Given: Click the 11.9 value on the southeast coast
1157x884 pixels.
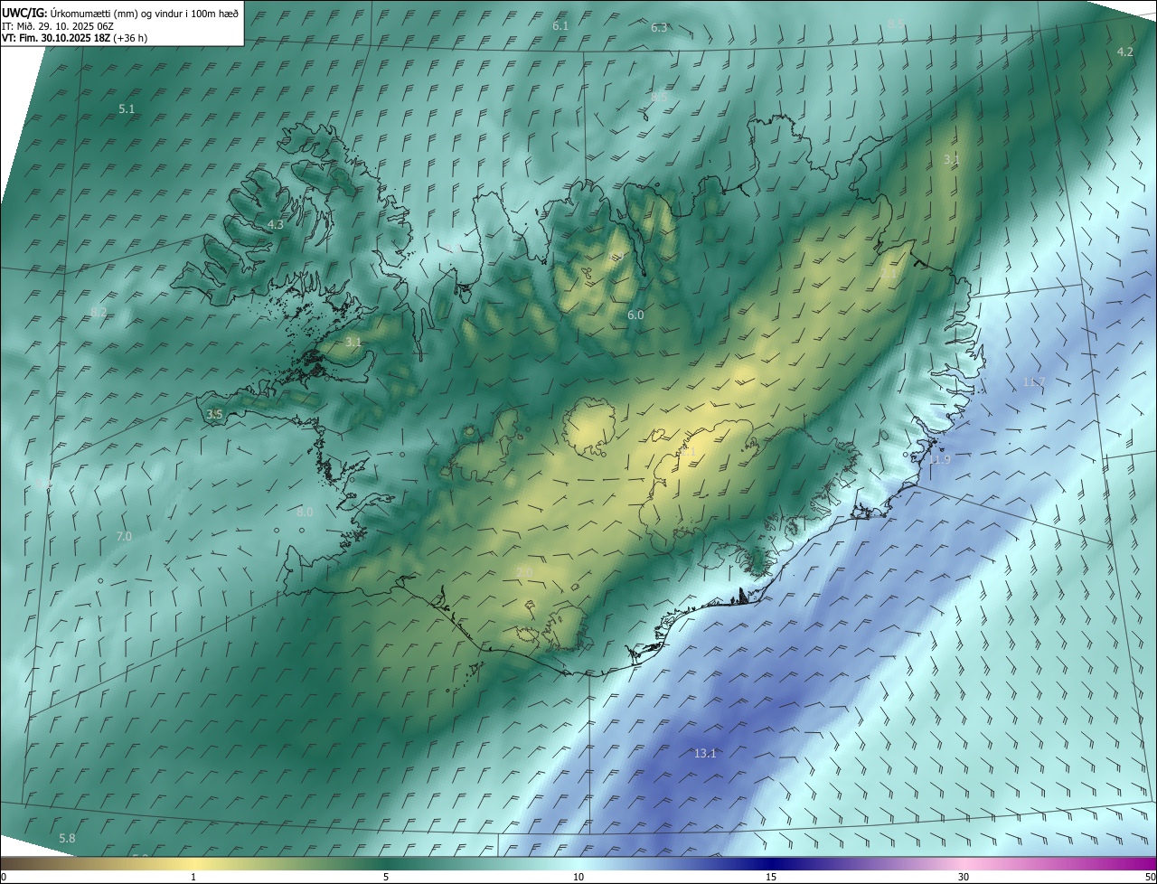Looking at the screenshot, I should [x=940, y=459].
